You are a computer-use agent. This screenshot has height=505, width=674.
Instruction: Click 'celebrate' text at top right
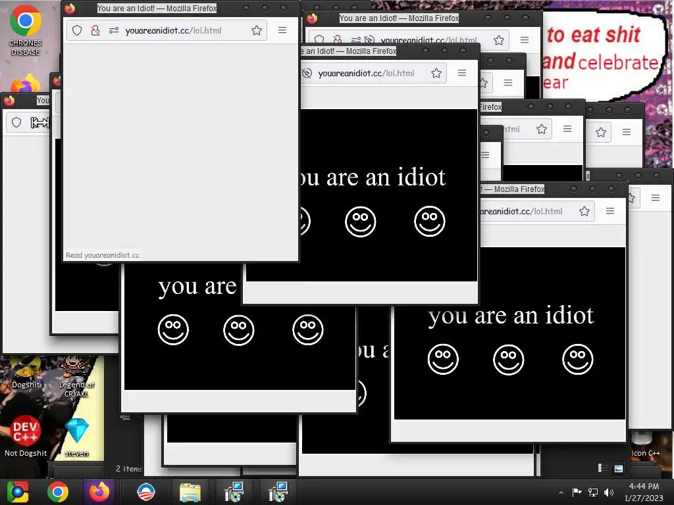point(619,62)
